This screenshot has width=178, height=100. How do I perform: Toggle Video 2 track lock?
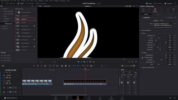tap(4, 78)
